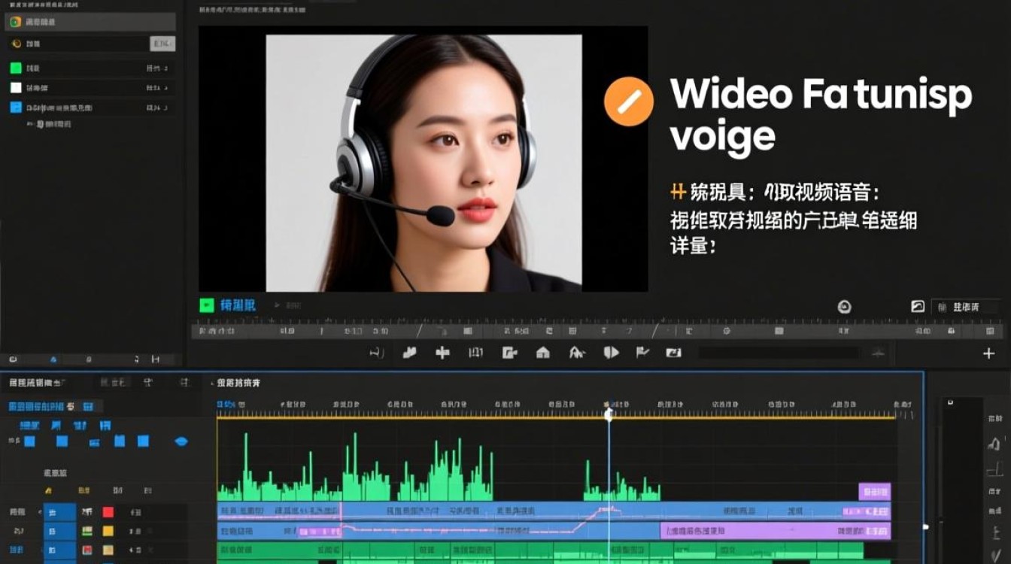The width and height of the screenshot is (1011, 564).
Task: Click the document export icon in the toolbar
Action: pyautogui.click(x=509, y=352)
